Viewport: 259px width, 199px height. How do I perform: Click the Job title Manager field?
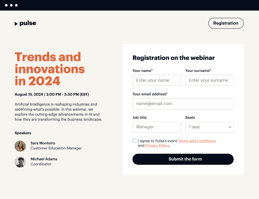pos(157,127)
